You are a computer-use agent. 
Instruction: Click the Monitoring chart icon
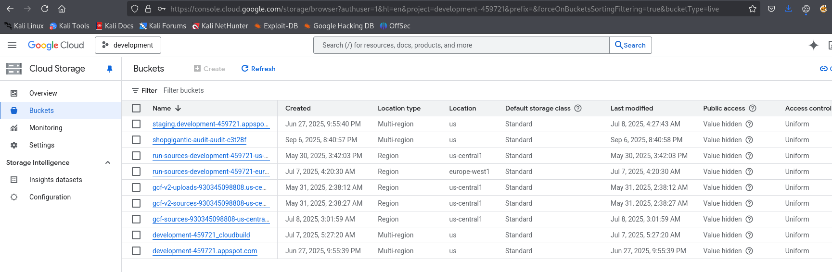point(14,128)
